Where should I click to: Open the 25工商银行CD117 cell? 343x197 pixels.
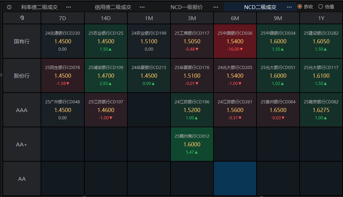coord(192,41)
